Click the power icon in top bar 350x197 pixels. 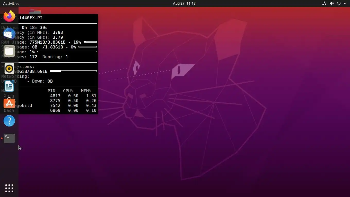pyautogui.click(x=339, y=3)
